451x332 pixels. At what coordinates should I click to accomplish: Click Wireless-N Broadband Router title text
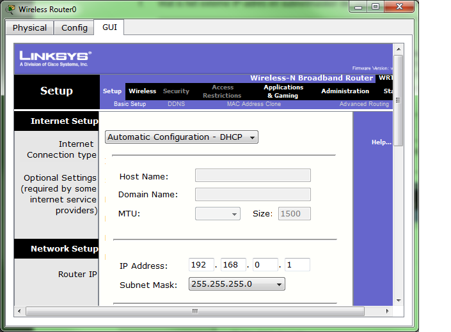pyautogui.click(x=312, y=78)
